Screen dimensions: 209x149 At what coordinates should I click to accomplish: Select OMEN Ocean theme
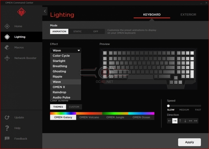141,117
